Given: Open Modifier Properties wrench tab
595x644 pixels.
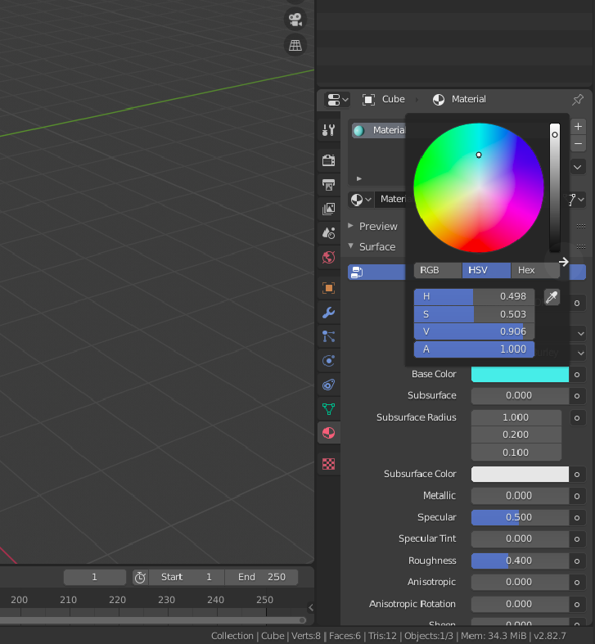Looking at the screenshot, I should tap(329, 313).
